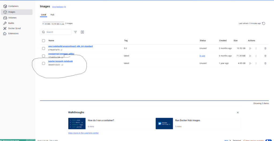Switch to the Hub tab
Screen dimensions: 274x141
[x=52, y=15]
